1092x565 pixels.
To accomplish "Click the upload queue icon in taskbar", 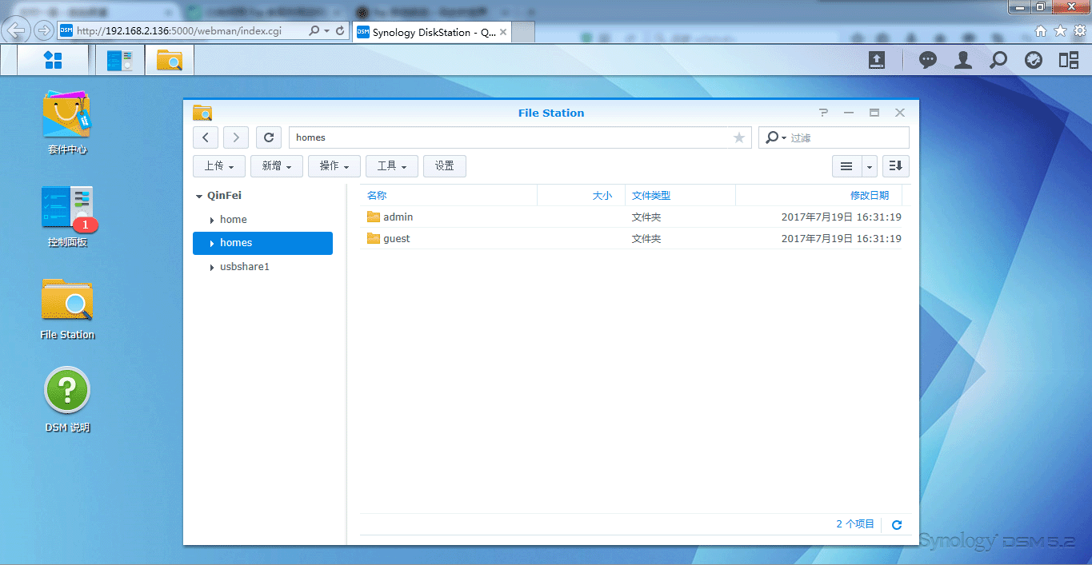I will [877, 60].
